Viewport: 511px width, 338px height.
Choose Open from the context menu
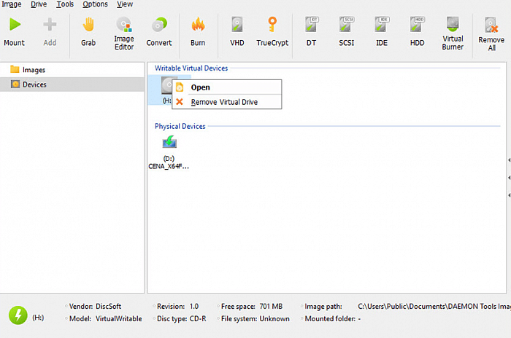tap(227, 87)
